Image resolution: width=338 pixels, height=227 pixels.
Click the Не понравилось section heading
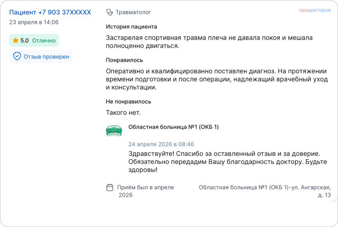coord(129,102)
